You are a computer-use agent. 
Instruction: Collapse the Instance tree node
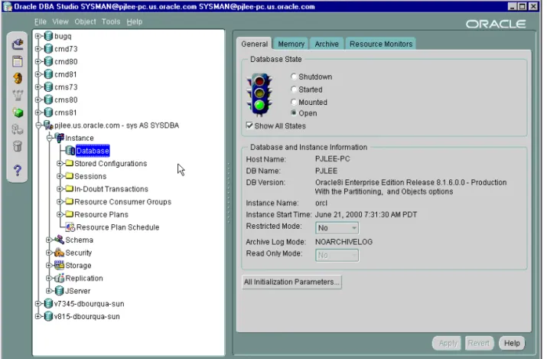[49, 138]
